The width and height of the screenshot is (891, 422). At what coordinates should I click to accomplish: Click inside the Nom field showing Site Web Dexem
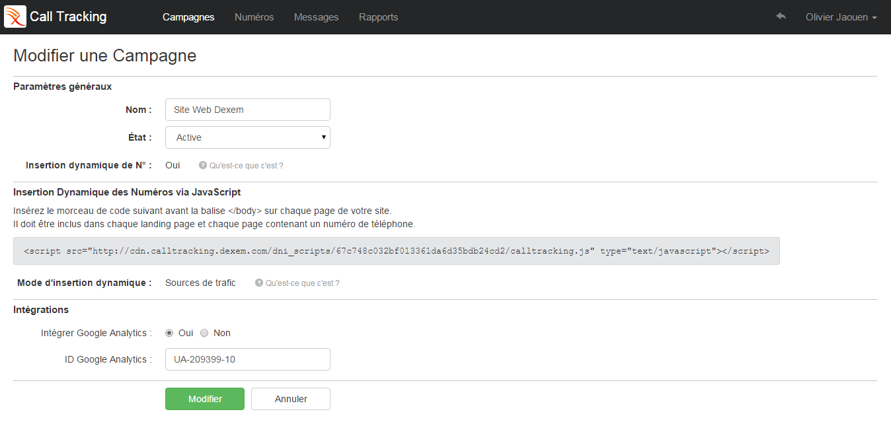[247, 109]
